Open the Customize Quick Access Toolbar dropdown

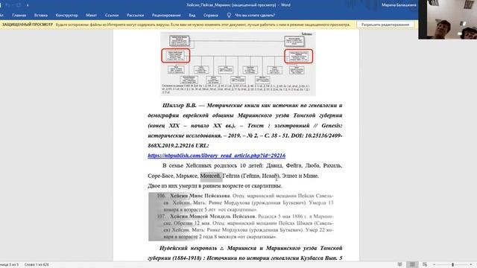[28, 5]
